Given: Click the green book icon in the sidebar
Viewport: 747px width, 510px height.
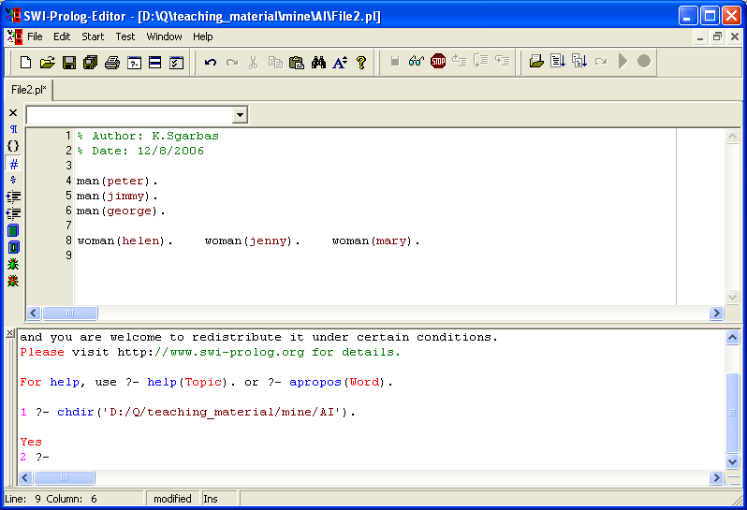Looking at the screenshot, I should pyautogui.click(x=13, y=230).
